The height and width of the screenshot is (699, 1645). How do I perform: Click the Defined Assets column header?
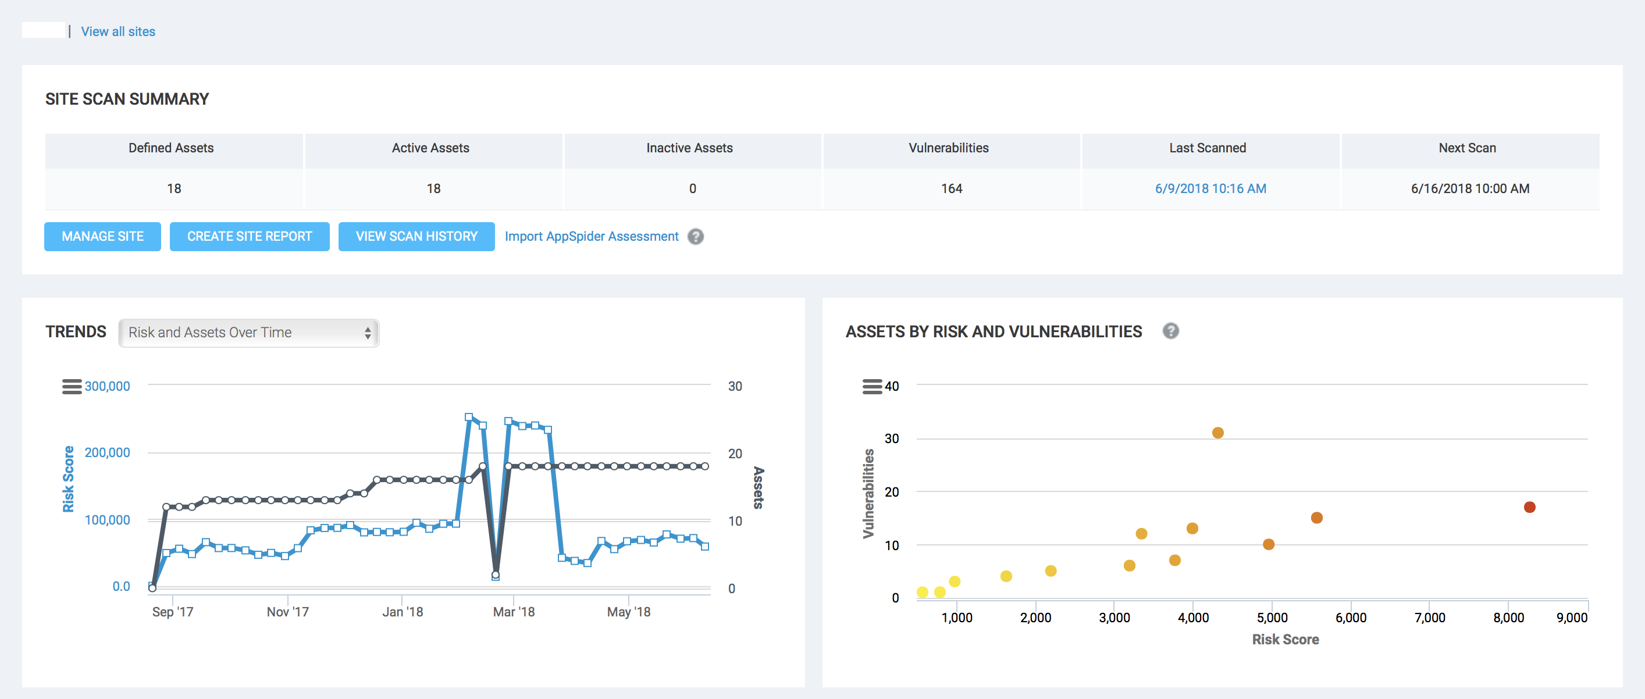click(170, 148)
